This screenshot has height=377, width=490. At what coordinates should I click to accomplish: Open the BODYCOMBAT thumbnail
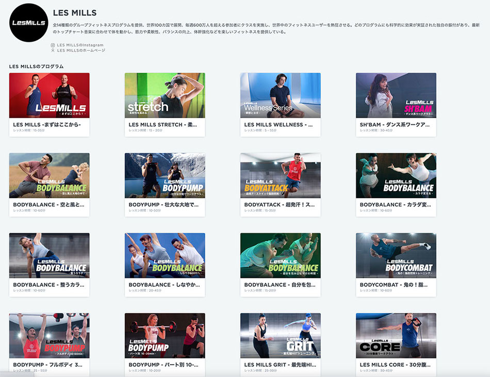(396, 255)
